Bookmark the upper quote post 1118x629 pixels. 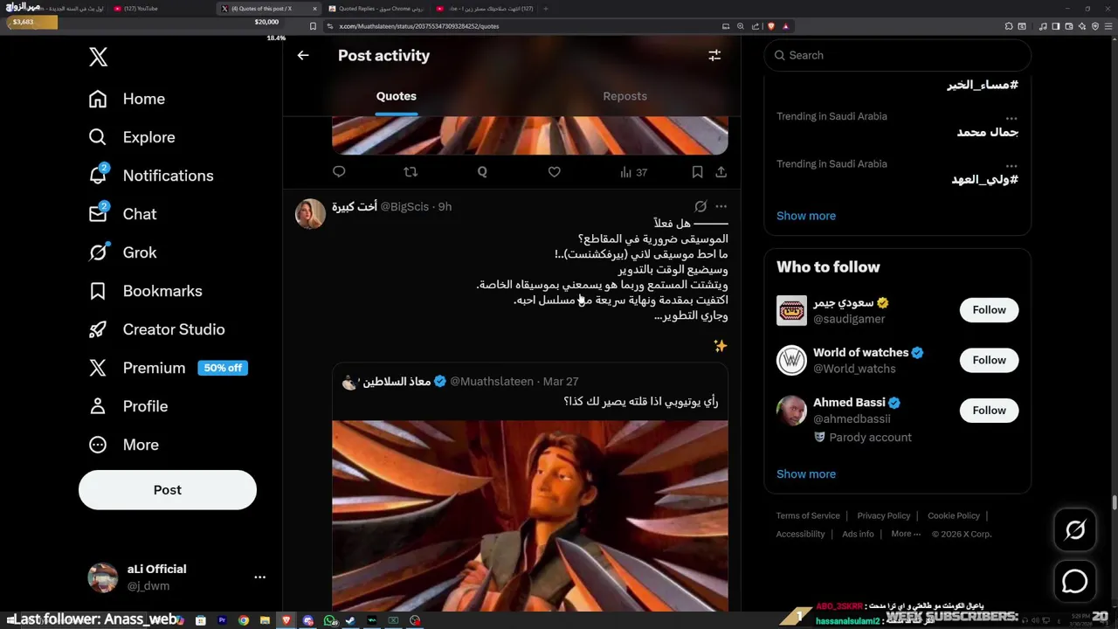[x=697, y=172]
